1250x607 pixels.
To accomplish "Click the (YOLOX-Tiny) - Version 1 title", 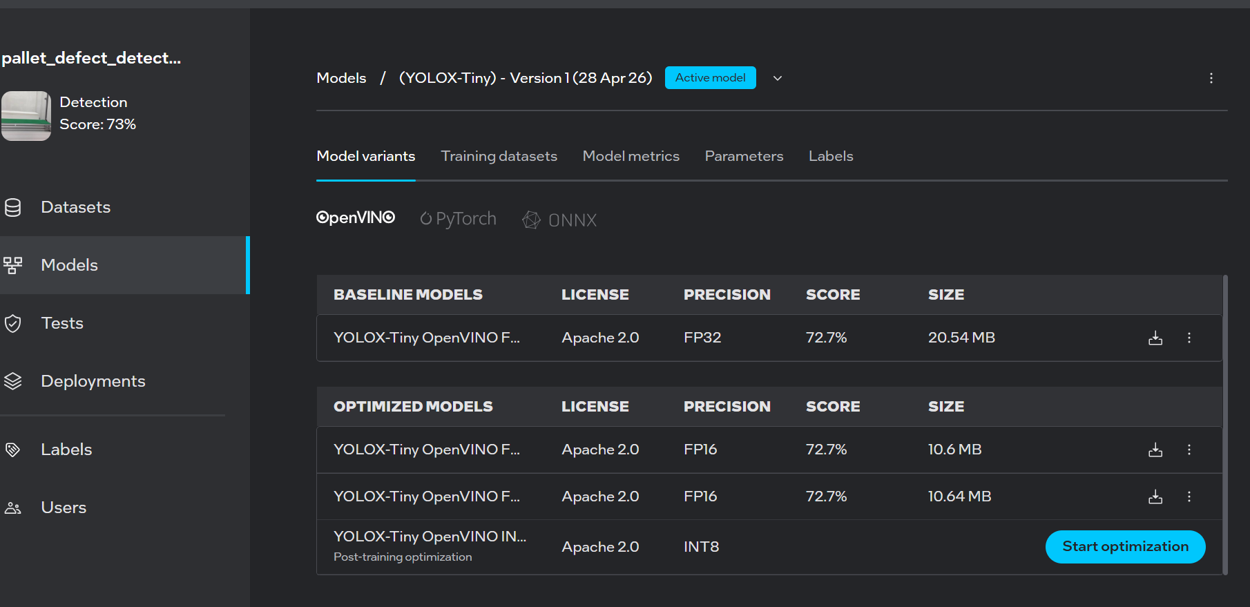I will tap(526, 78).
